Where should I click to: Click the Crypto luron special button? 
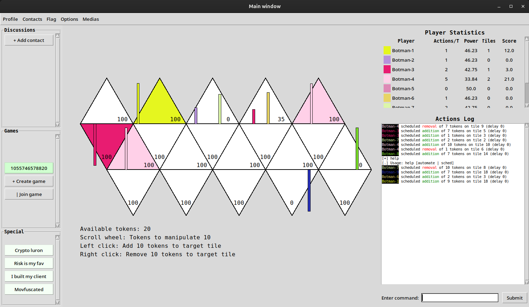[29, 250]
